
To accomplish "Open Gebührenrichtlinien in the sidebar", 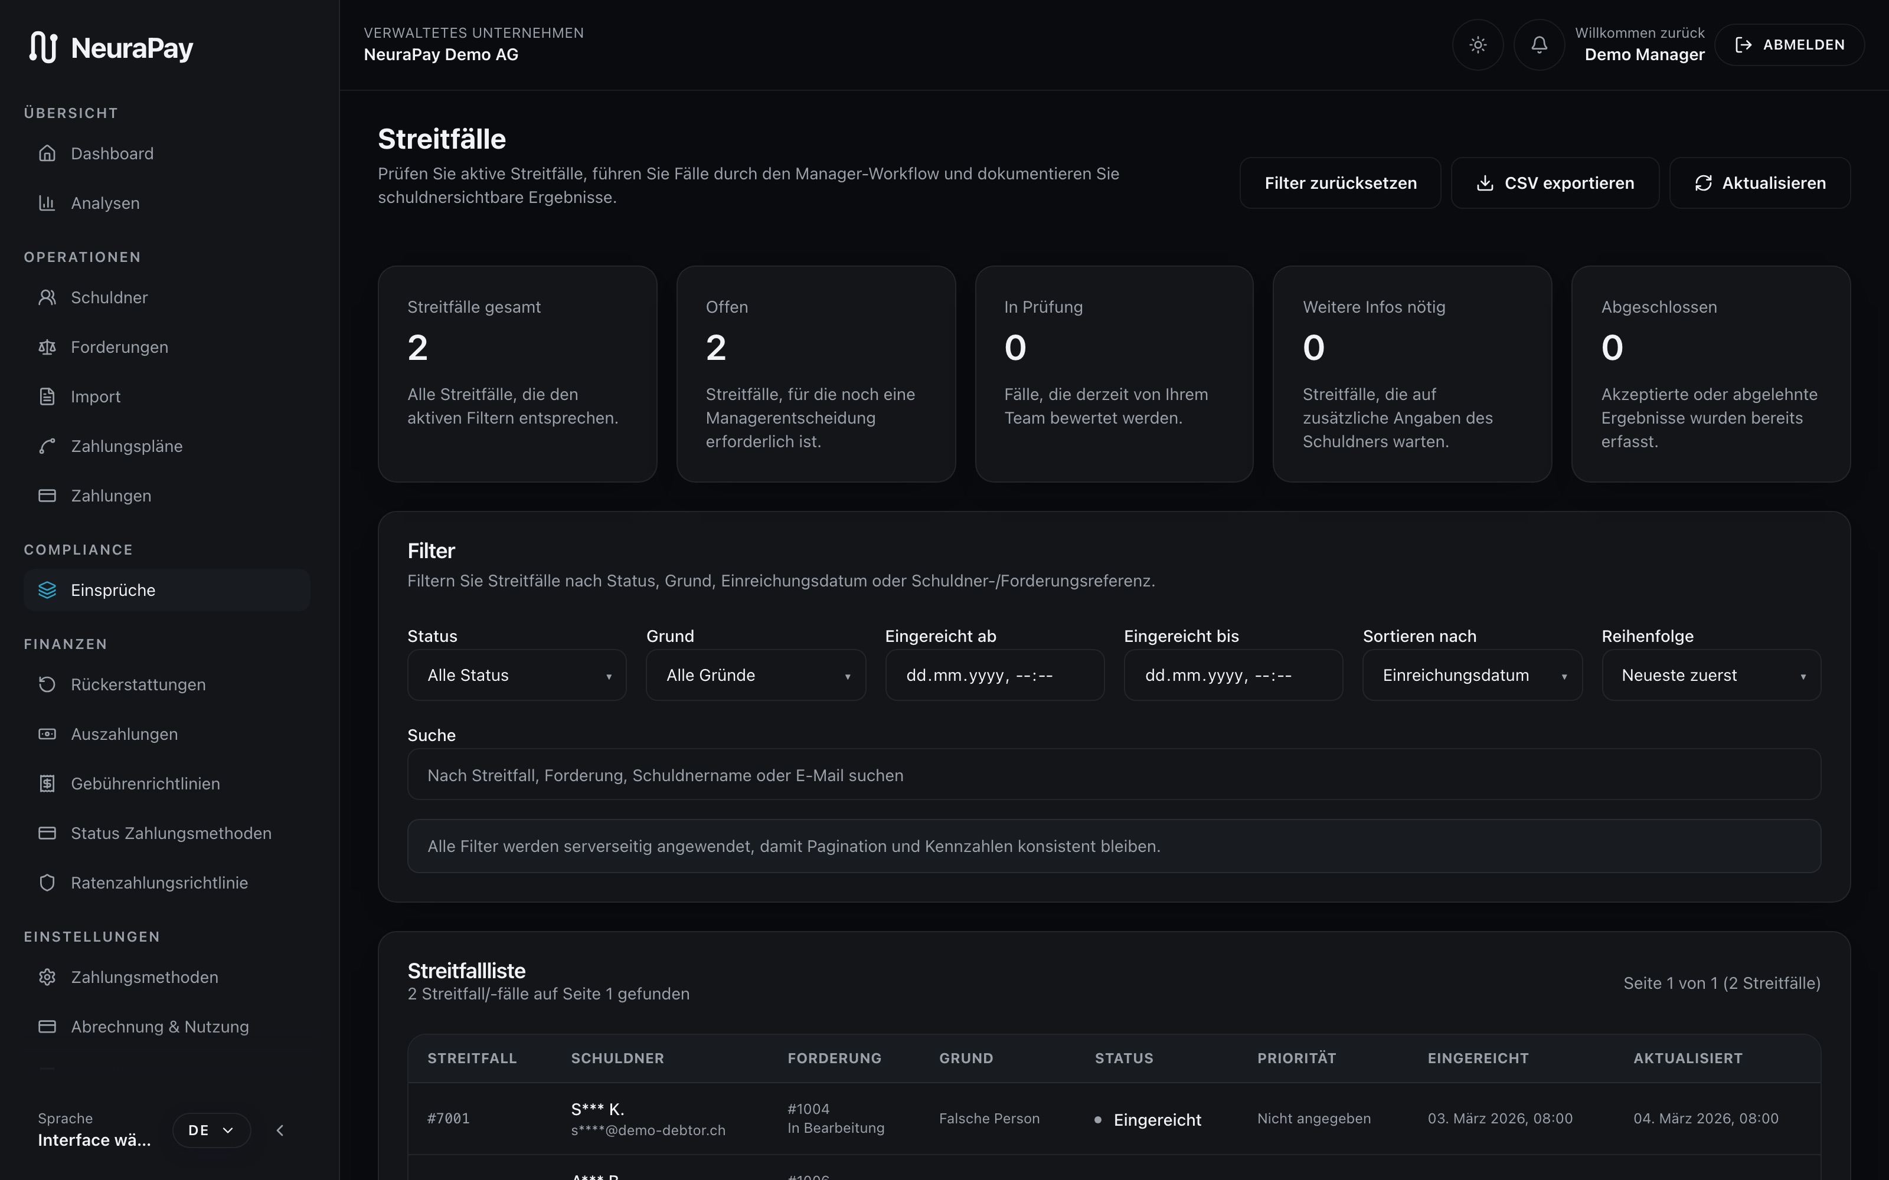I will [167, 784].
